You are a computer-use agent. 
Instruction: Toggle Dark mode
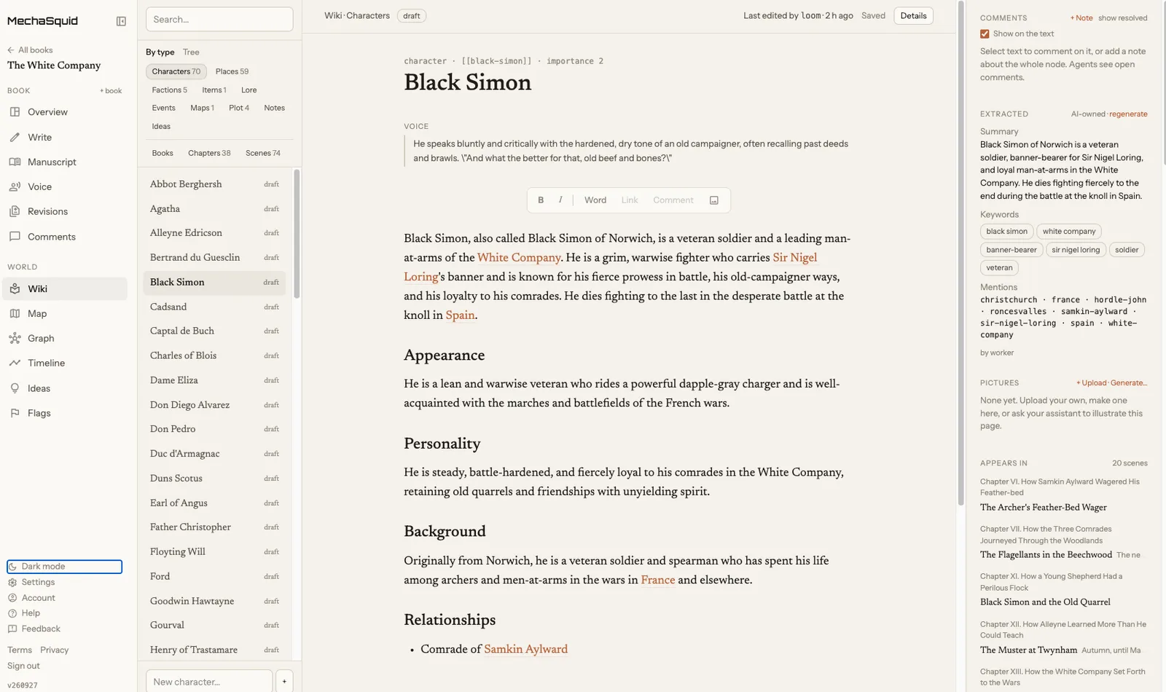tap(64, 567)
